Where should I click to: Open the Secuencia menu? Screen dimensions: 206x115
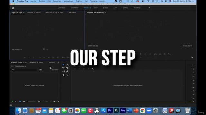point(57,1)
